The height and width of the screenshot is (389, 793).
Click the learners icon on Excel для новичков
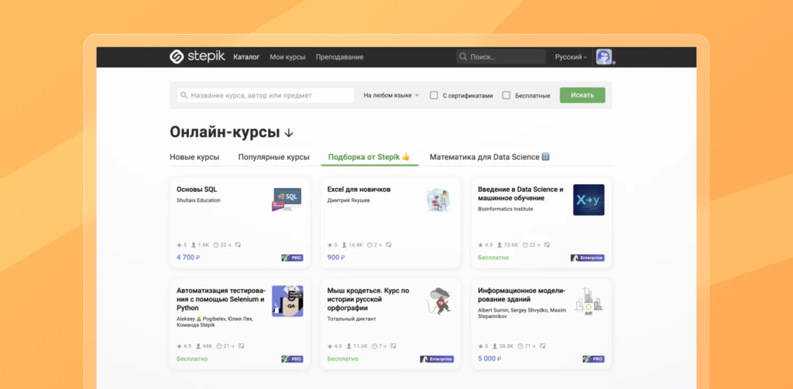(x=345, y=245)
